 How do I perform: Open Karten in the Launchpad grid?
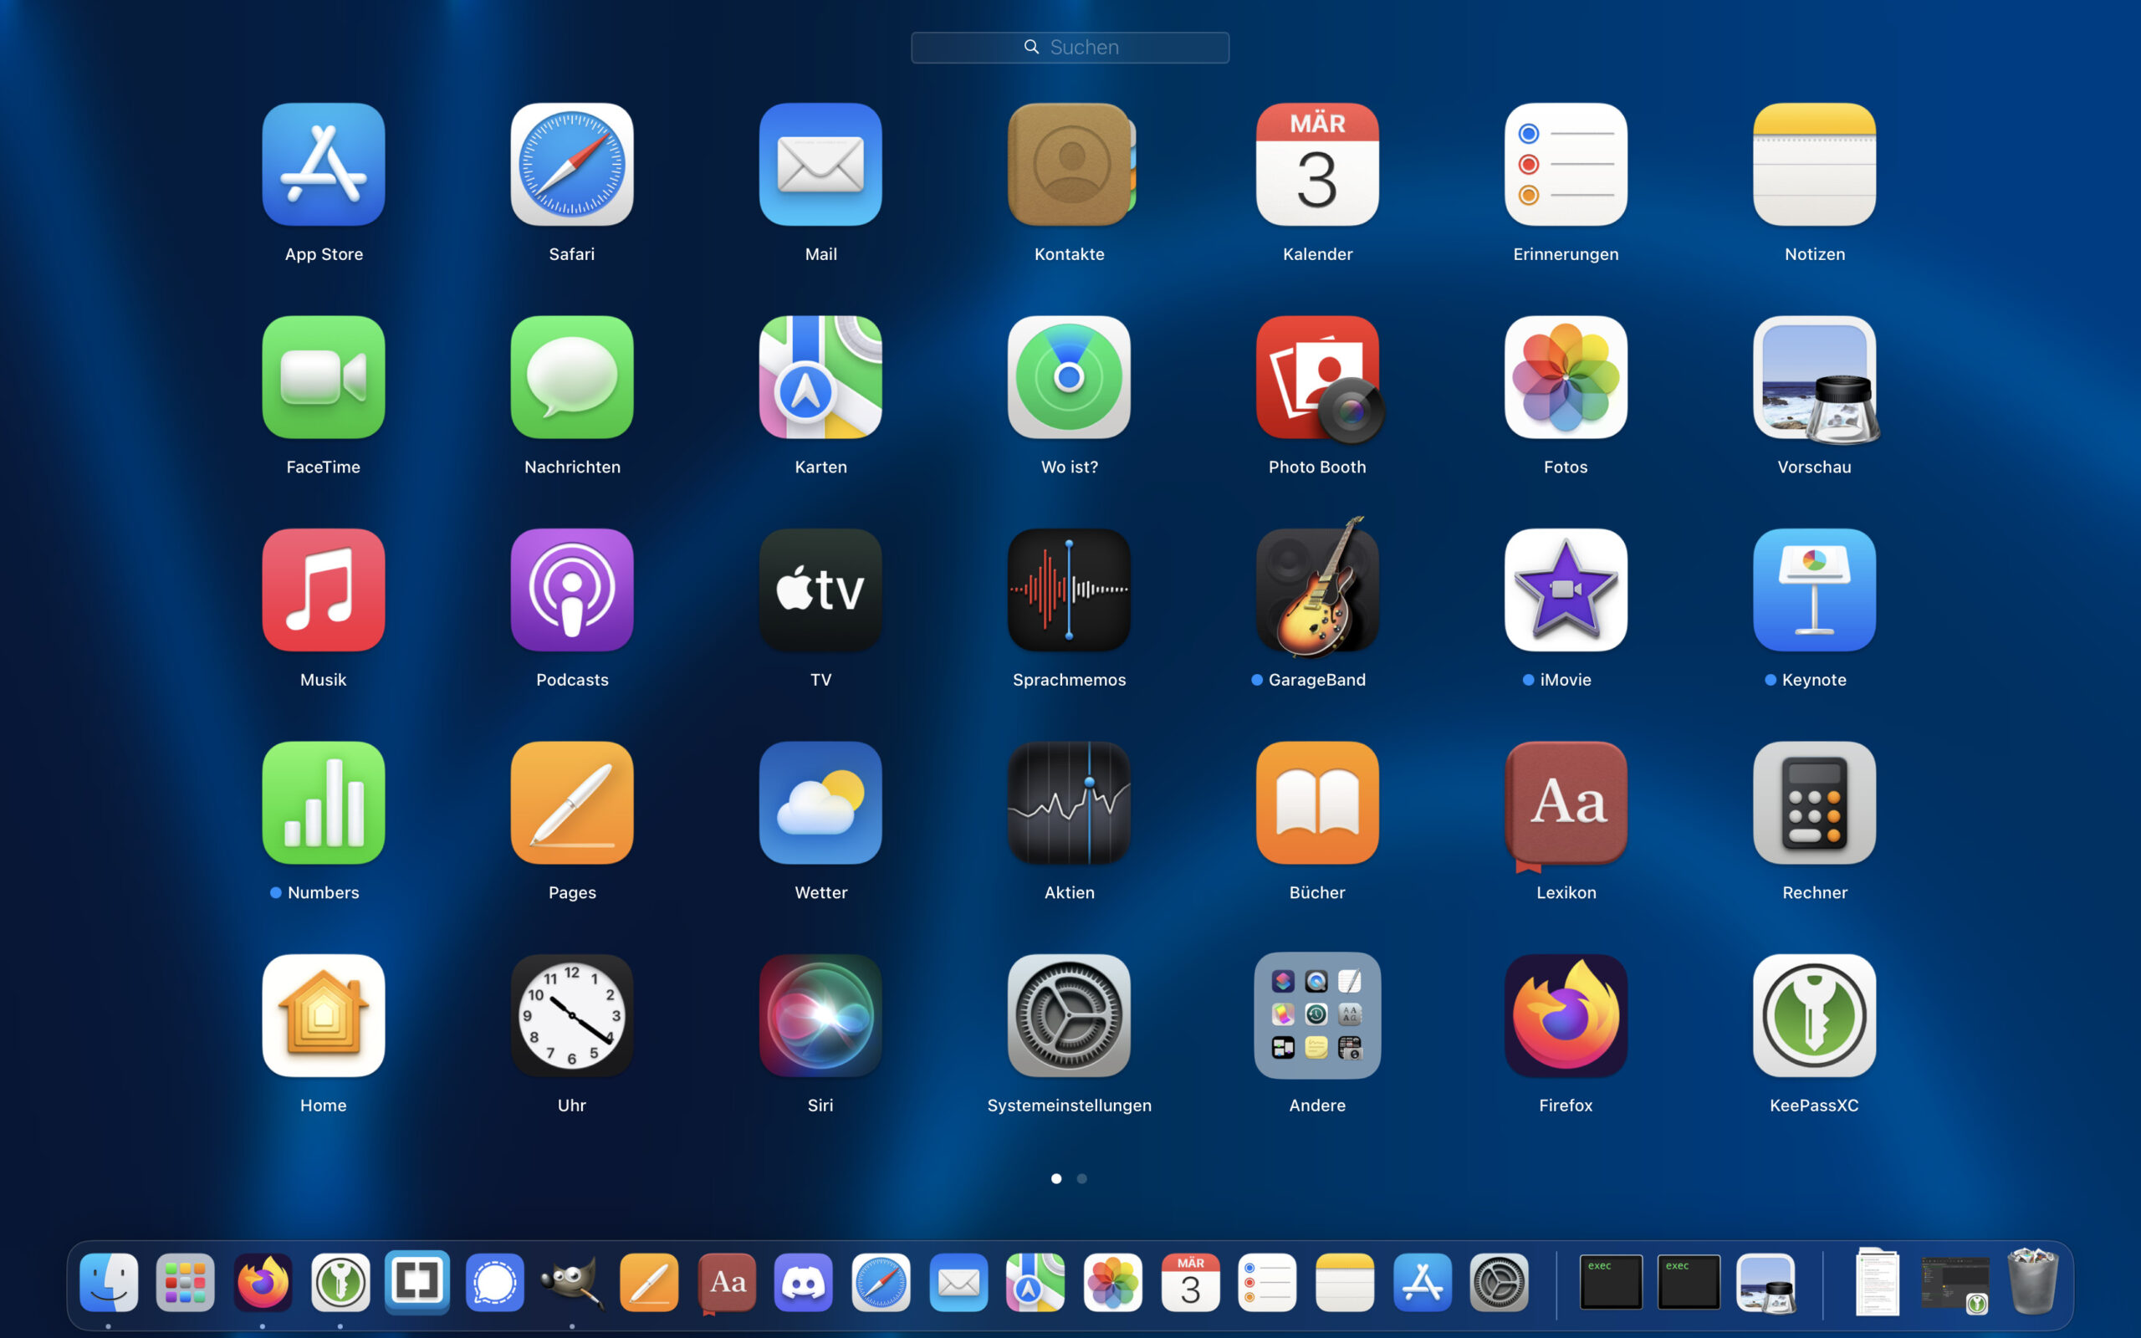click(820, 378)
